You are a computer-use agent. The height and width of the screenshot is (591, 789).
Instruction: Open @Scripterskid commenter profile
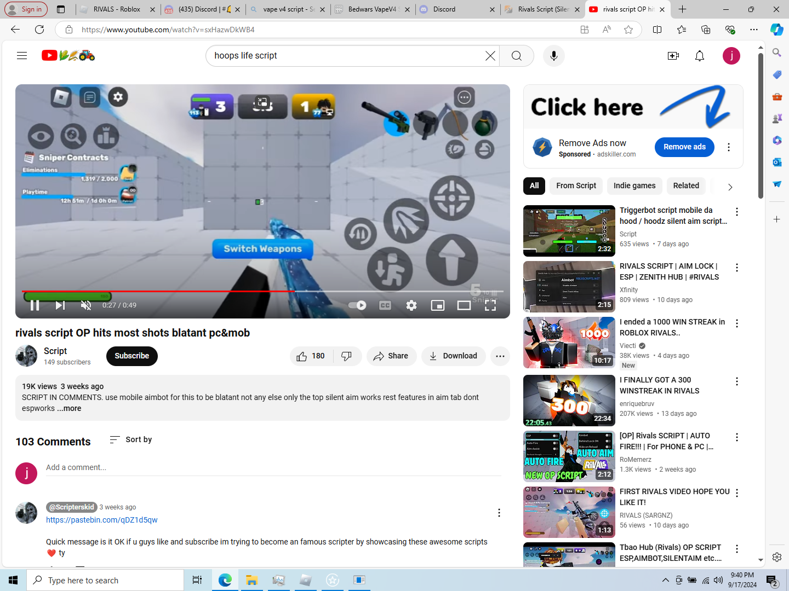click(71, 507)
